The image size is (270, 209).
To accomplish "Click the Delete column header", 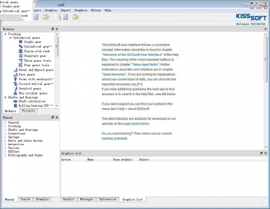I will [151, 160].
